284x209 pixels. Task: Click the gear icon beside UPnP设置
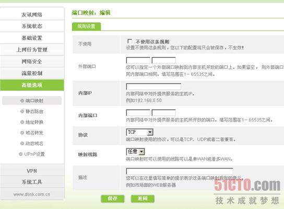[x=21, y=154]
